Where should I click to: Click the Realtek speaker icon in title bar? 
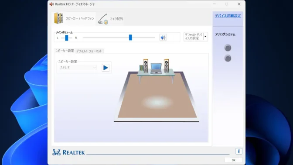point(51,4)
